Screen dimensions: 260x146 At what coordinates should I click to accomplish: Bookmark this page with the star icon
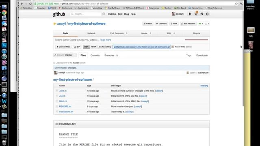(x=236, y=4)
